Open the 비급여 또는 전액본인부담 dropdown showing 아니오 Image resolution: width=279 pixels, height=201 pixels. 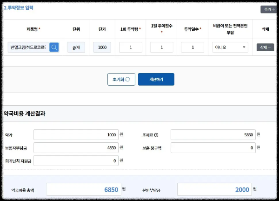[230, 47]
